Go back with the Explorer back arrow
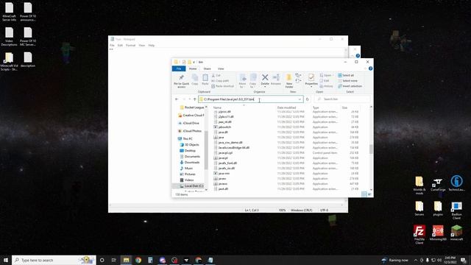The image size is (471, 265). coord(177,99)
